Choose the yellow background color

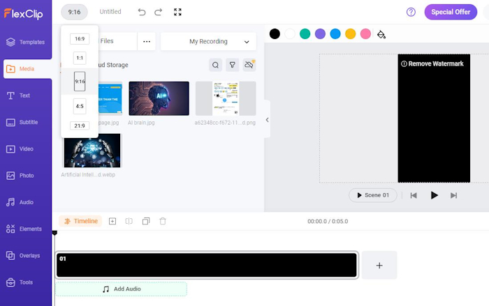351,34
